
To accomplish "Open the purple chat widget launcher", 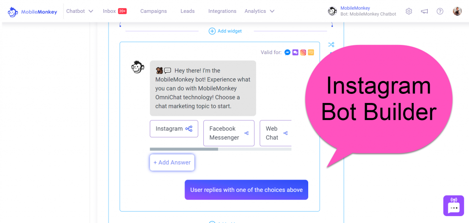I will pos(453,206).
